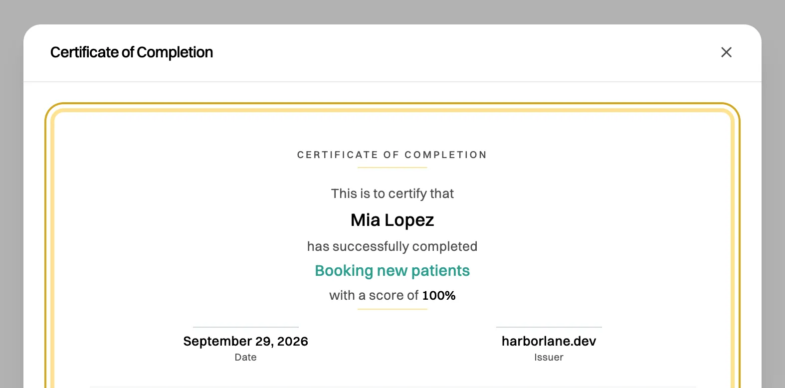
Task: Click the Issuer label under harborlane.dev
Action: (549, 357)
